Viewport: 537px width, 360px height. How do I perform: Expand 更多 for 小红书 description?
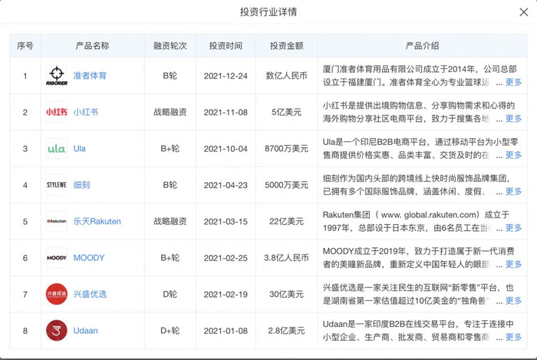513,118
